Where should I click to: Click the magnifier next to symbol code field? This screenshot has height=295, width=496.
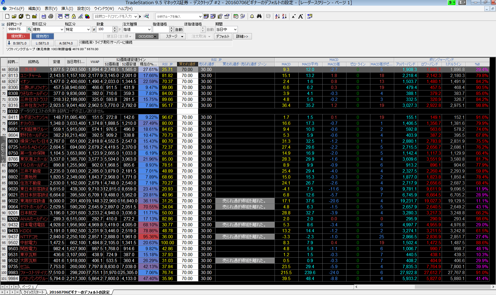[x=30, y=29]
